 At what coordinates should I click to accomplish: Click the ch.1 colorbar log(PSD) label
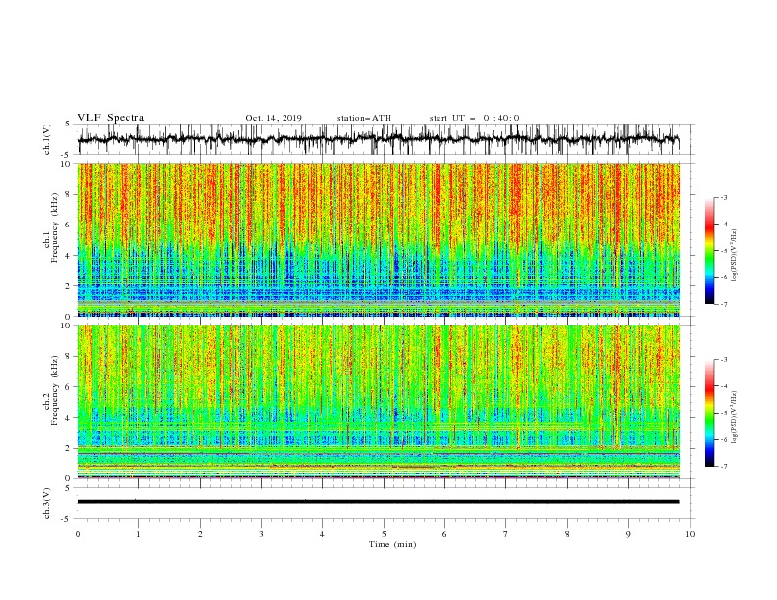click(735, 256)
